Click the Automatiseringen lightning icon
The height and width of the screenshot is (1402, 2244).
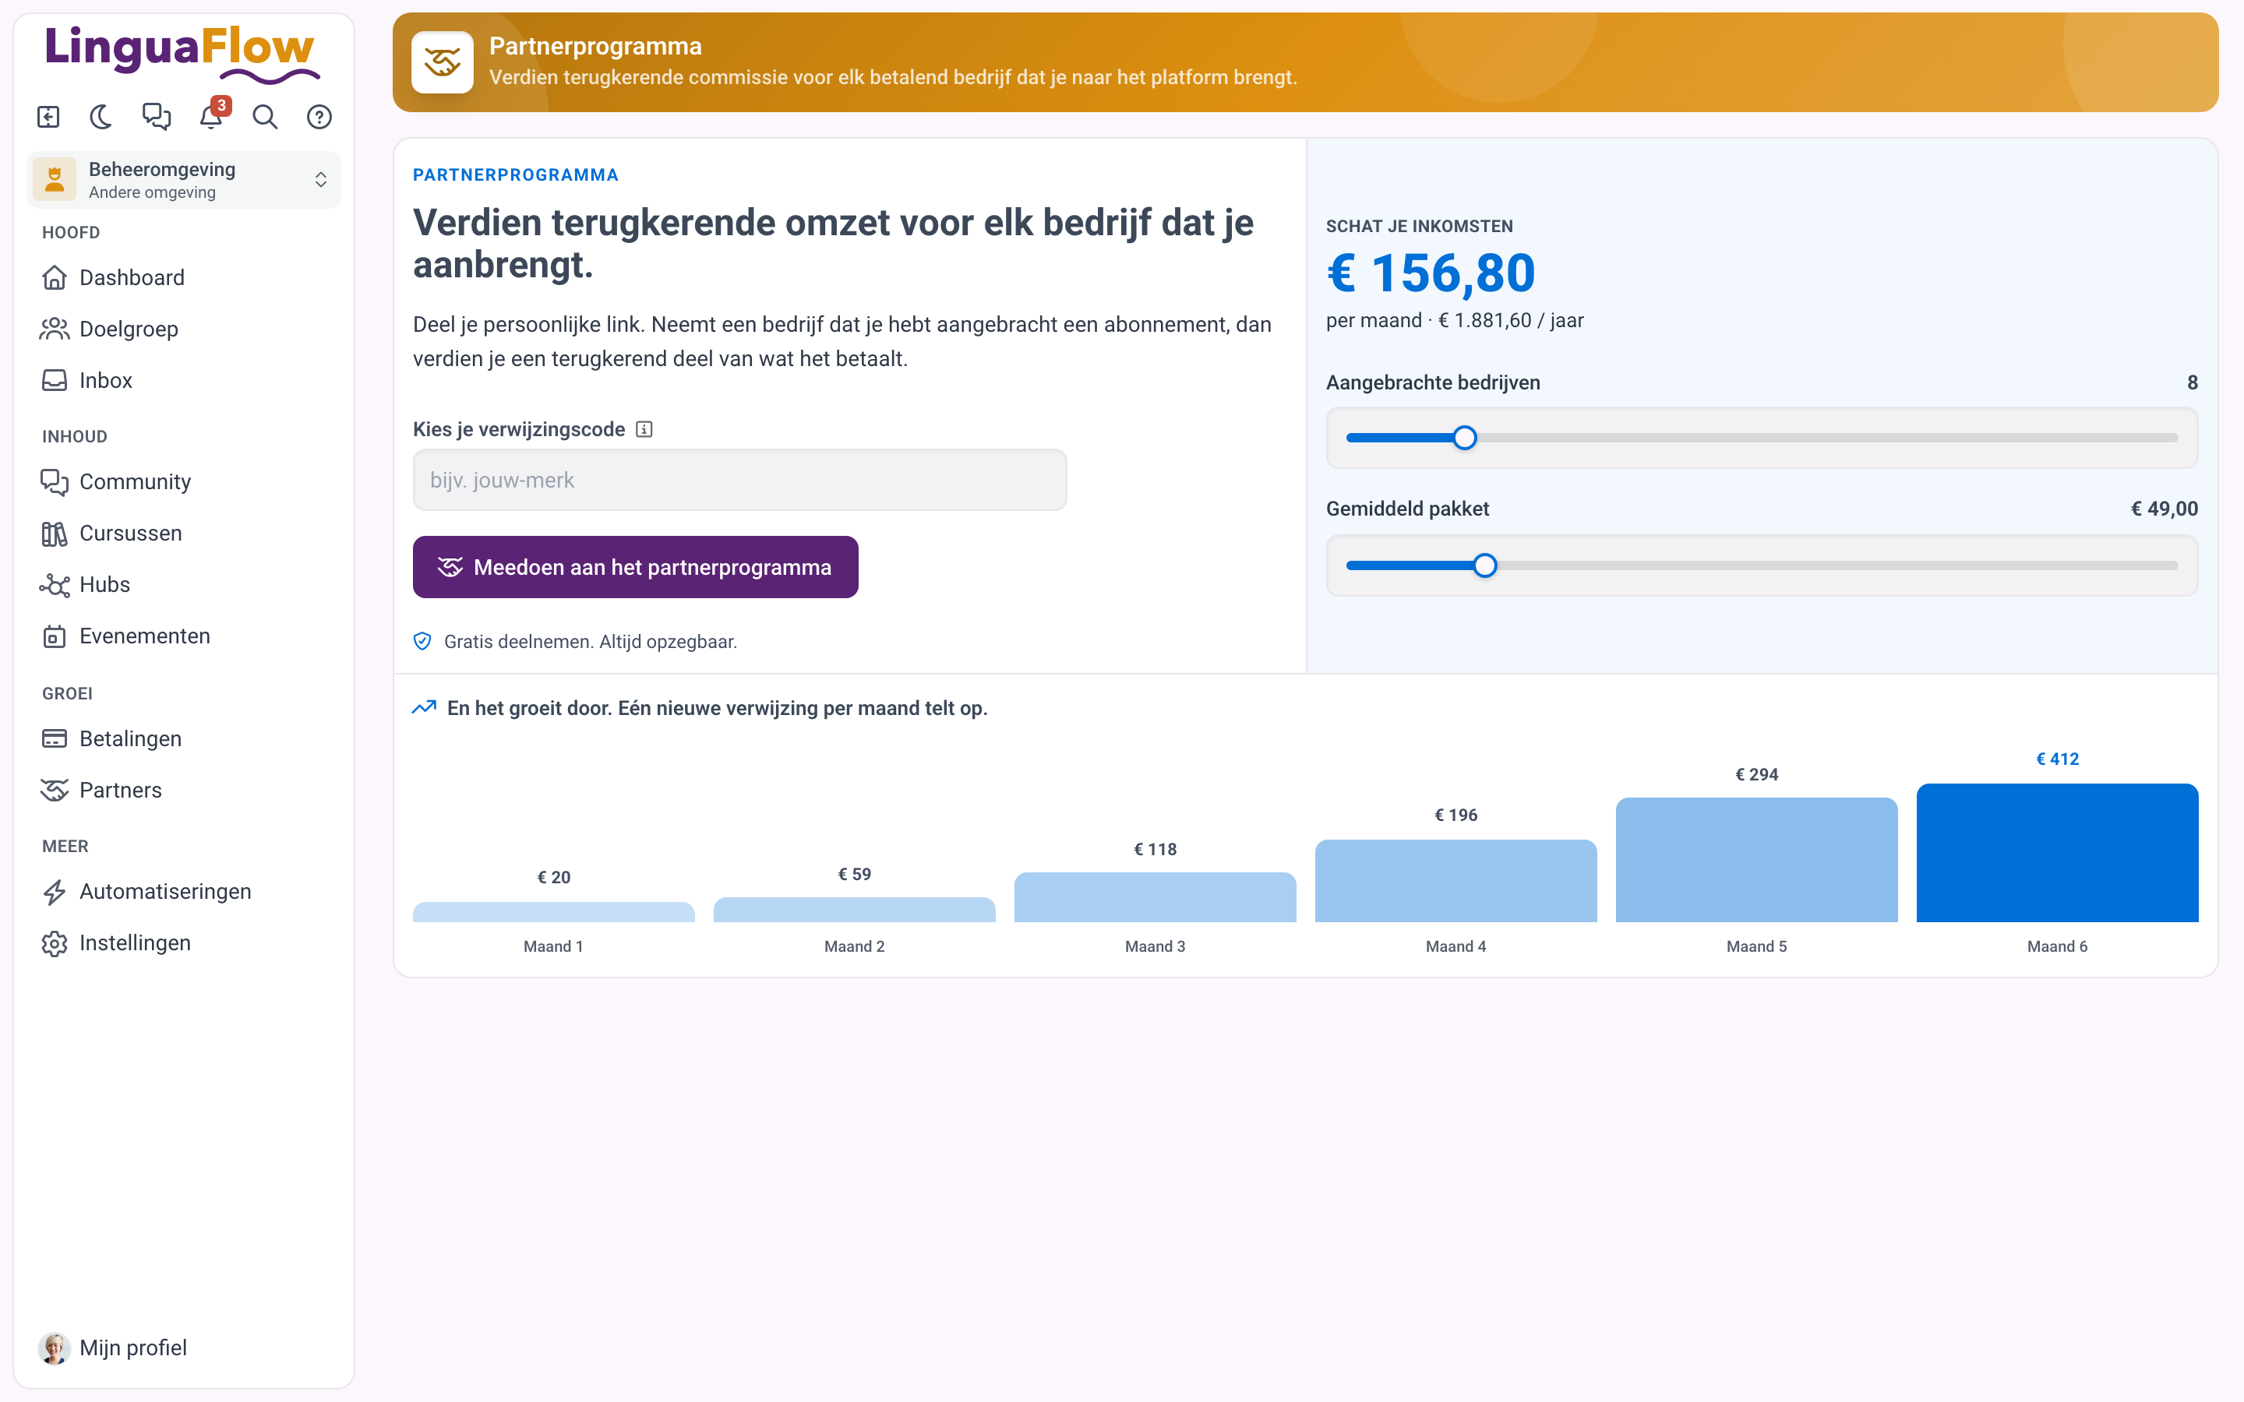tap(55, 891)
